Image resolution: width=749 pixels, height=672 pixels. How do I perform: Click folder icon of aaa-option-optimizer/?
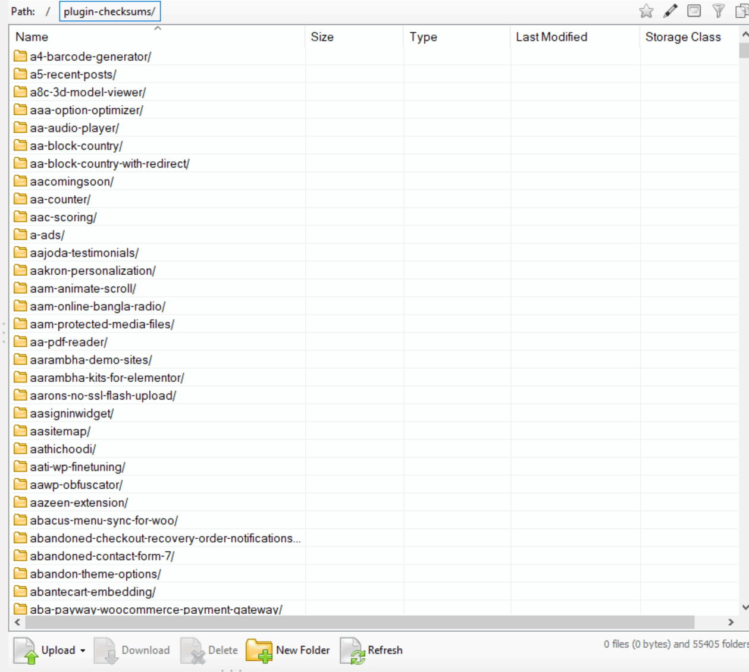coord(21,109)
